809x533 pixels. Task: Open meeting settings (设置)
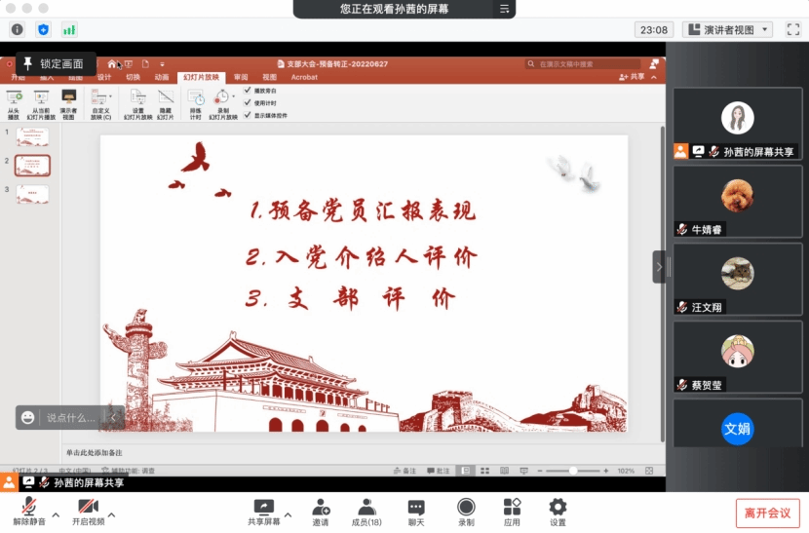pos(558,511)
